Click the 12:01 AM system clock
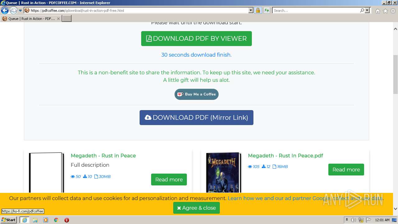398x224 pixels. pyautogui.click(x=382, y=220)
